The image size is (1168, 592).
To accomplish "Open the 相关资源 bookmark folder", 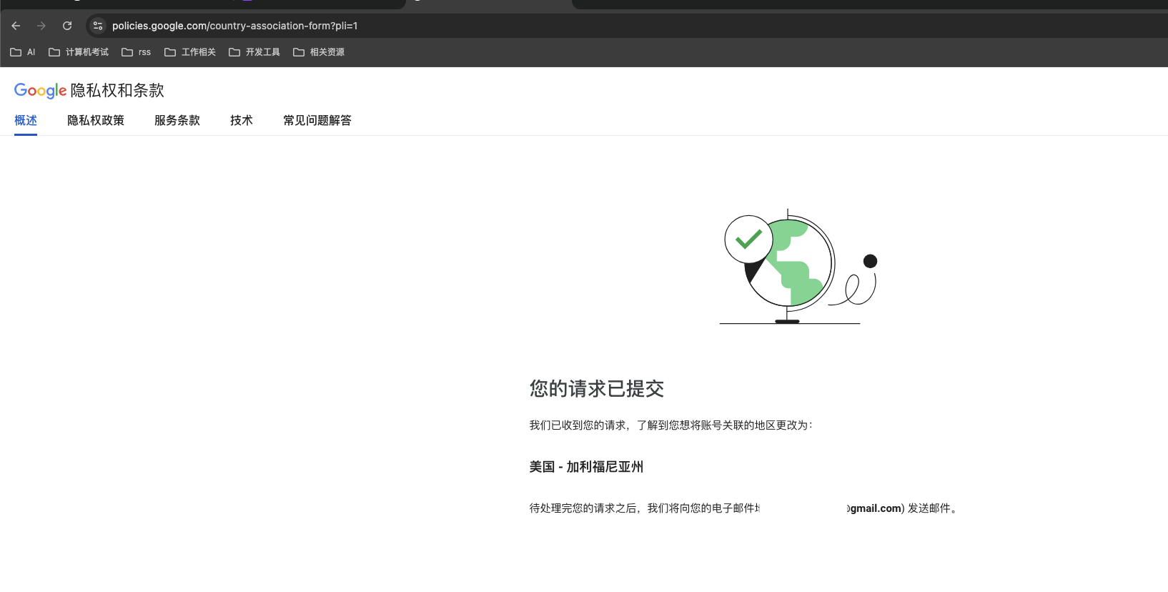I will 319,52.
